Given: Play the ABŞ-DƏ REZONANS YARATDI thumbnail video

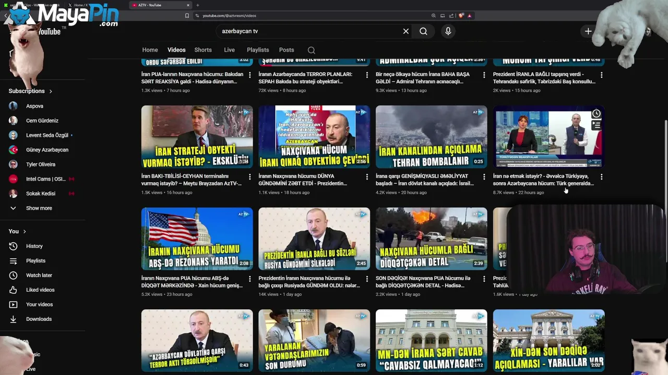Looking at the screenshot, I should (x=197, y=239).
